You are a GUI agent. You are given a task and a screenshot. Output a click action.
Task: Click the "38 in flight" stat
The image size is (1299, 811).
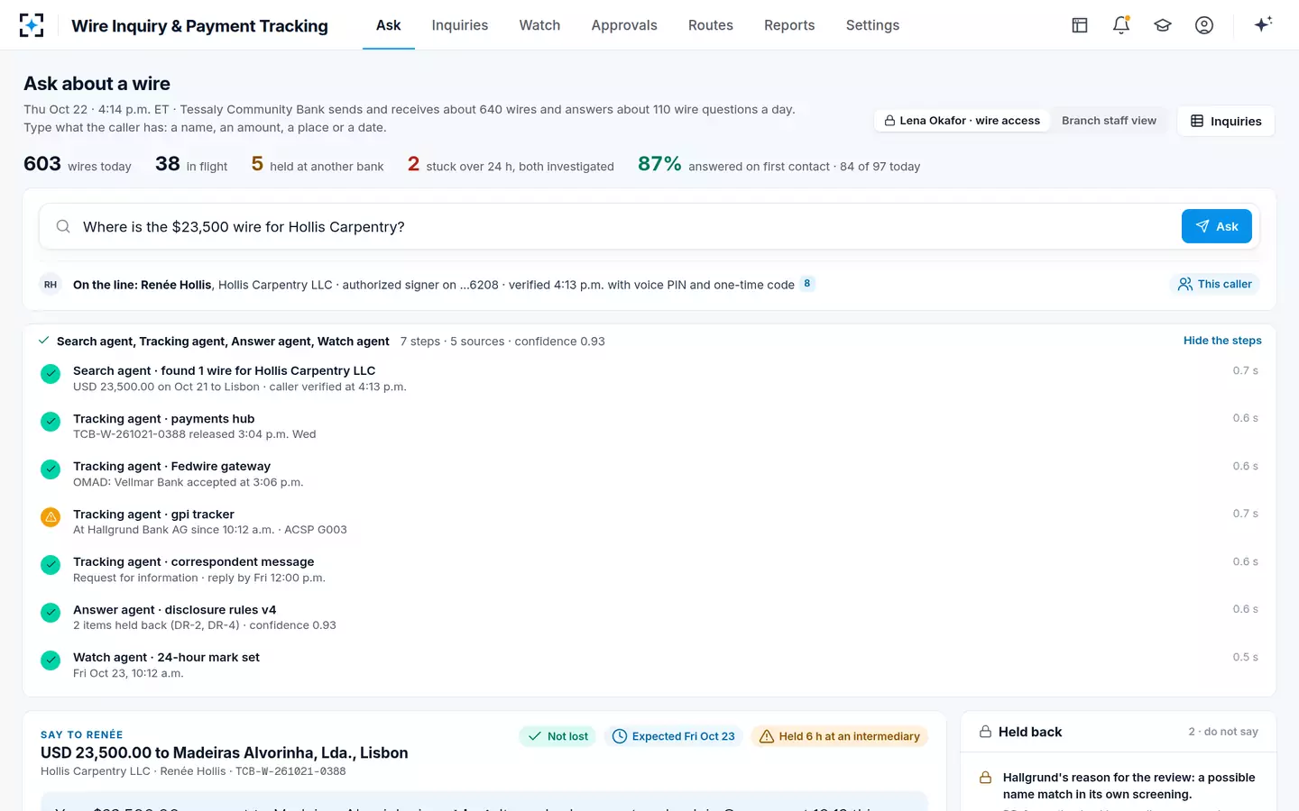pyautogui.click(x=191, y=164)
